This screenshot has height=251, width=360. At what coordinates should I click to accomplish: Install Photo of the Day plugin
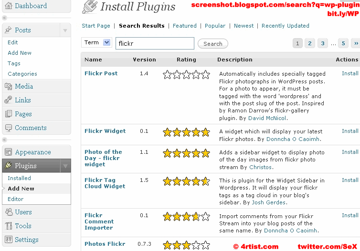pyautogui.click(x=350, y=152)
